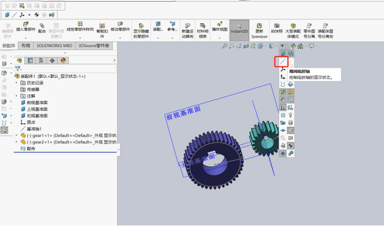Click the reference plane icon in small toolbar
This screenshot has height=226, width=384.
(7, 15)
